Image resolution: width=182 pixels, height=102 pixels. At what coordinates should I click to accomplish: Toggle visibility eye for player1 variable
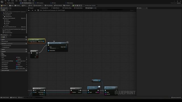tap(26, 59)
